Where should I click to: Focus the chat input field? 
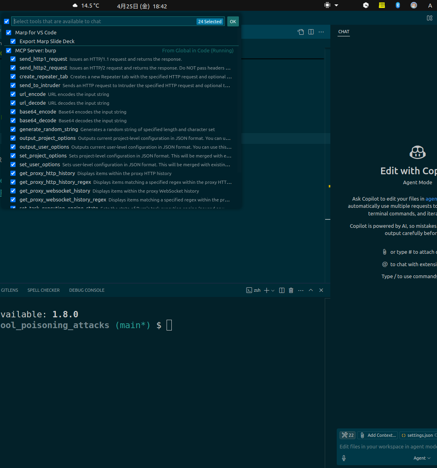388,446
